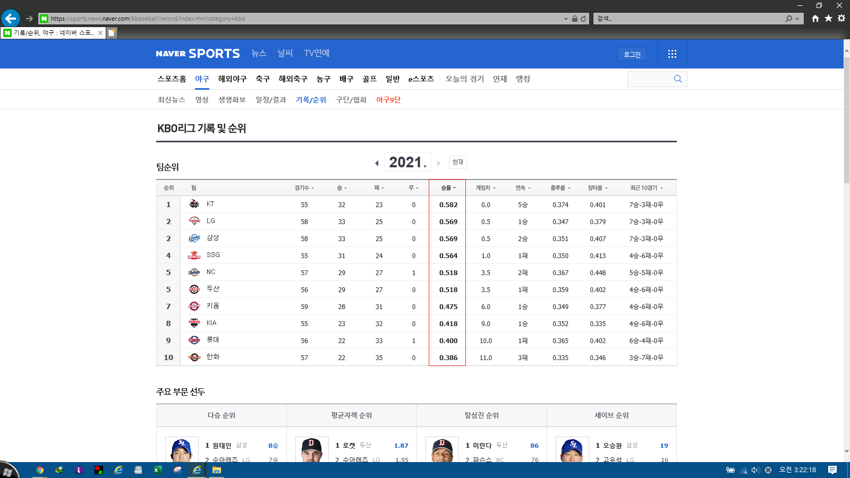Screen dimensions: 850x478
Task: Switch to the 일정/결과 submenu
Action: (x=271, y=100)
